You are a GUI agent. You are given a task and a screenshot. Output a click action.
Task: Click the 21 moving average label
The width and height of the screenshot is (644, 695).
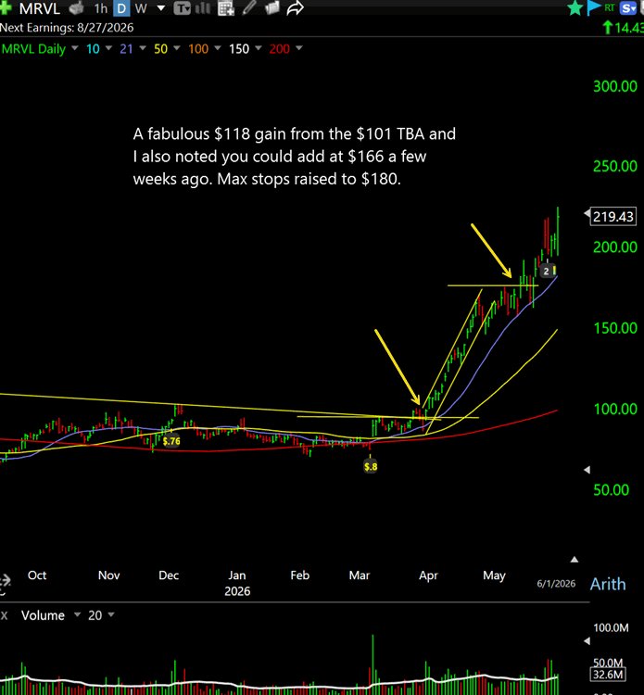click(126, 49)
